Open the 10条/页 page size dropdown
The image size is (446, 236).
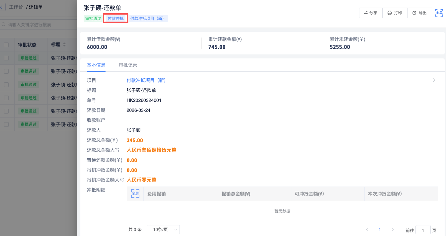click(x=163, y=230)
